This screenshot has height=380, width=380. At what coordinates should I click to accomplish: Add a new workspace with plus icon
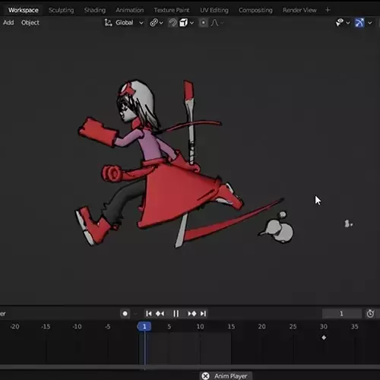coord(328,10)
